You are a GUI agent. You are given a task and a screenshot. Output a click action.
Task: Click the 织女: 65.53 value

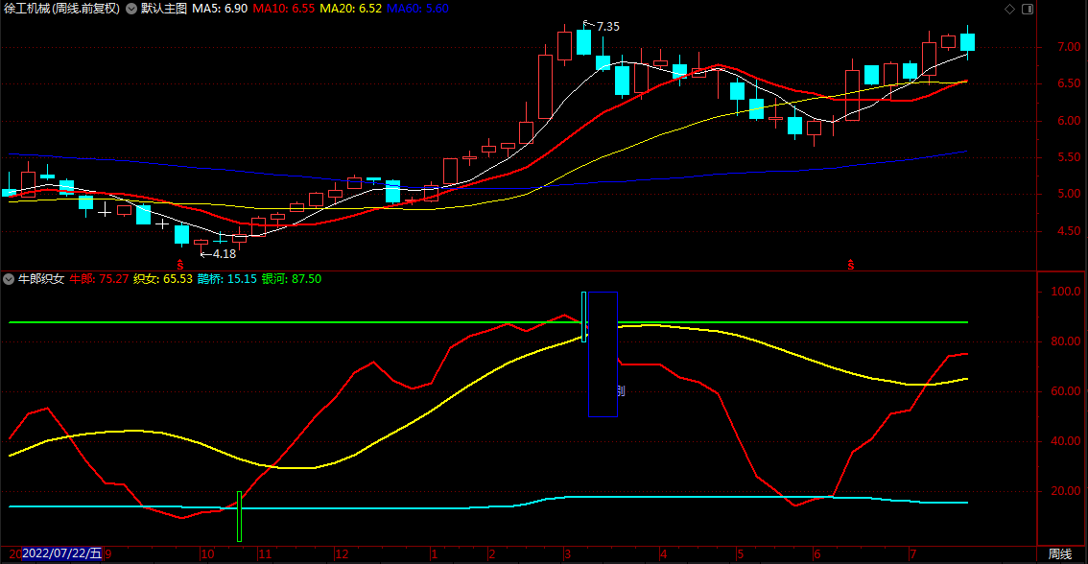pyautogui.click(x=162, y=279)
